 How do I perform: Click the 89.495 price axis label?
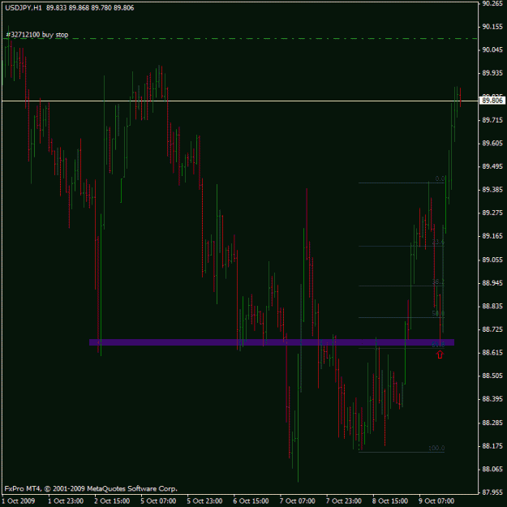(492, 166)
